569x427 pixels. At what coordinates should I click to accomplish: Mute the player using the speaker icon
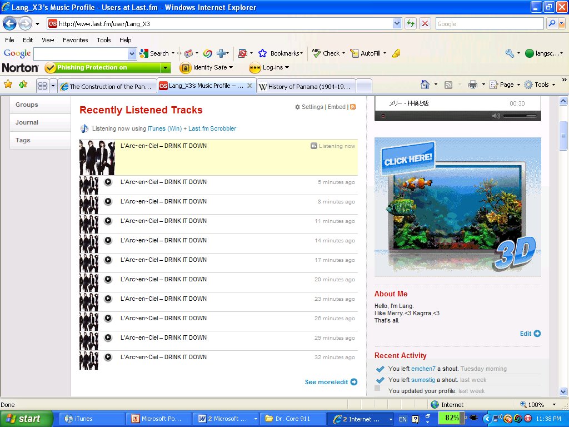pyautogui.click(x=496, y=116)
